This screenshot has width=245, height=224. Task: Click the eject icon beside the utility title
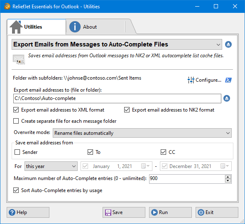tap(228, 44)
